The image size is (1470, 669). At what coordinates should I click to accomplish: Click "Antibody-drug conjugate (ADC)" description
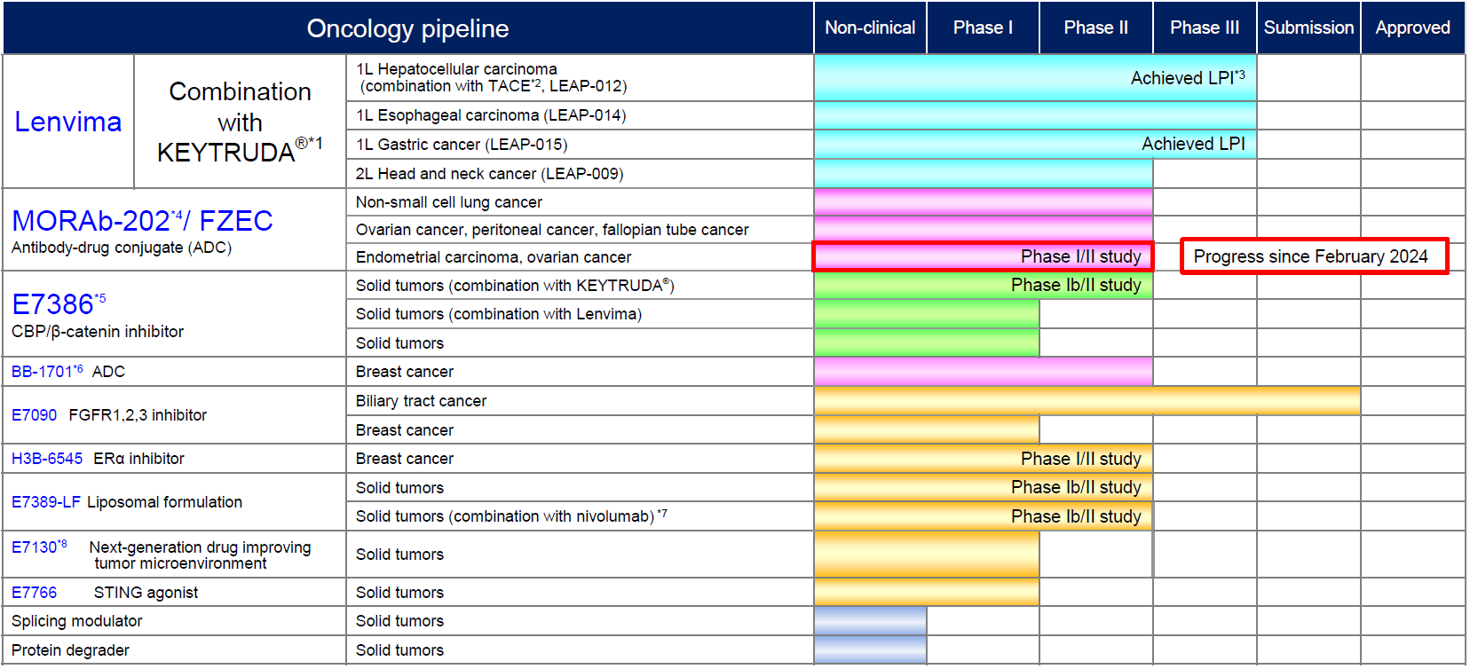[x=122, y=248]
